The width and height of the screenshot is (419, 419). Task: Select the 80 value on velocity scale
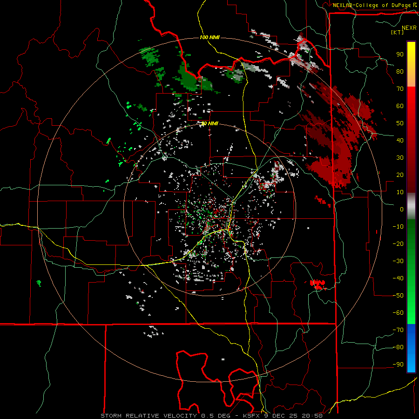[400, 72]
